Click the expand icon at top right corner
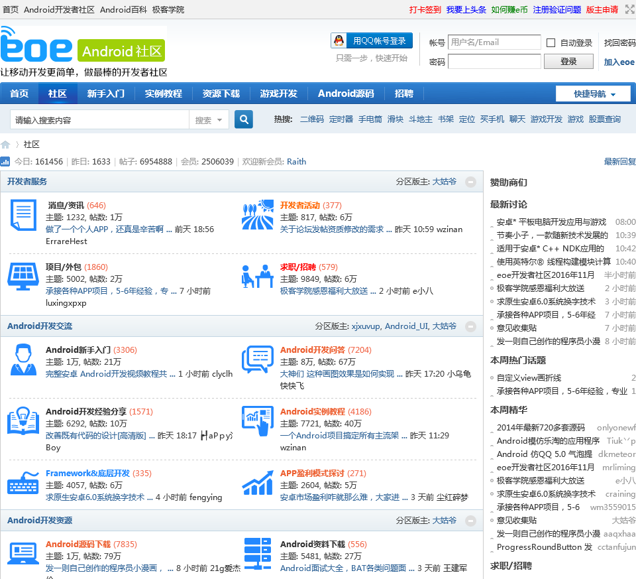636x579 pixels. (x=630, y=9)
